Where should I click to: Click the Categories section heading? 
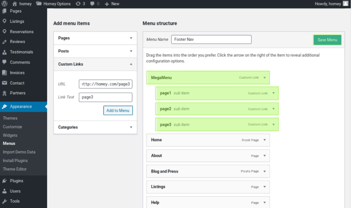coord(68,127)
